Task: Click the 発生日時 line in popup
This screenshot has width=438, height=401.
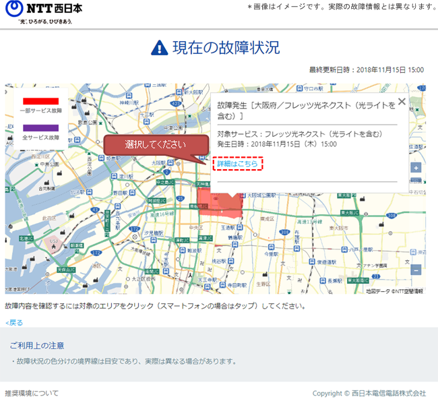Action: (x=277, y=144)
